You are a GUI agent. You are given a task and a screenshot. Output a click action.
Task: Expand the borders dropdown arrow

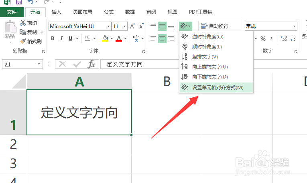(x=94, y=38)
